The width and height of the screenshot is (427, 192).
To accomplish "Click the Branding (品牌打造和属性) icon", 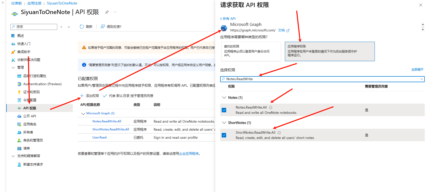I will pos(19,76).
